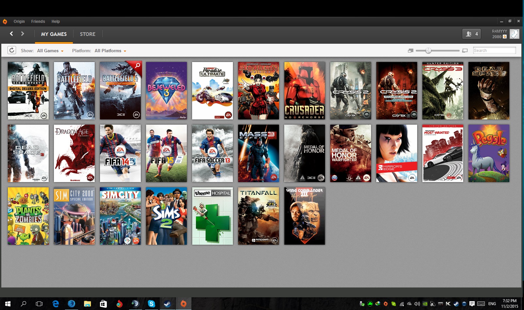The height and width of the screenshot is (310, 524).
Task: Open the friends list button showing 4
Action: pos(471,34)
